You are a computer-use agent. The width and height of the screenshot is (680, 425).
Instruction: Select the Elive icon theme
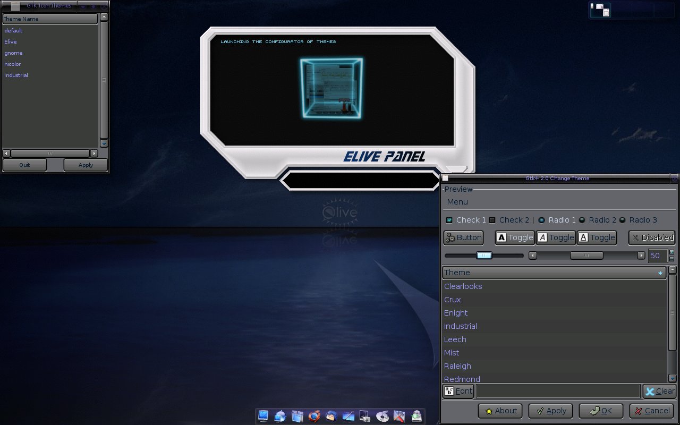click(x=50, y=41)
